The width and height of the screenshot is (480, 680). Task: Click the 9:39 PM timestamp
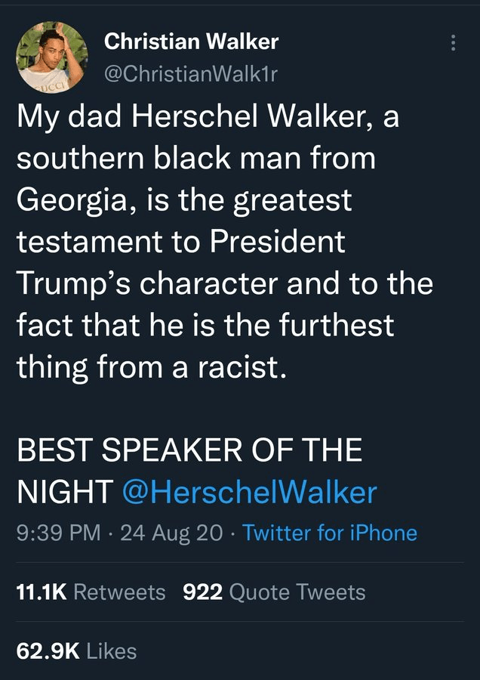point(58,533)
